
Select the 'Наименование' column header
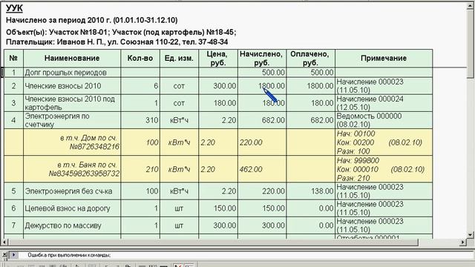point(72,58)
